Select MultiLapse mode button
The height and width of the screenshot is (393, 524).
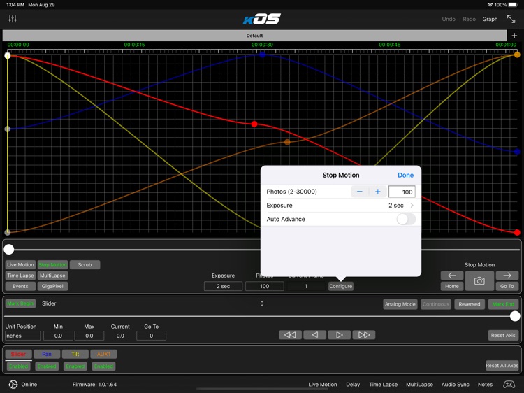tap(53, 276)
